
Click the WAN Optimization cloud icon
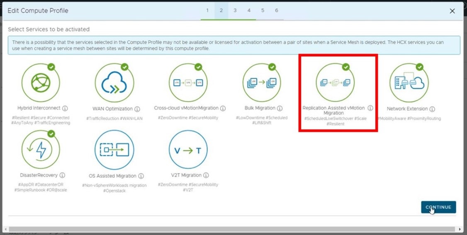114,83
